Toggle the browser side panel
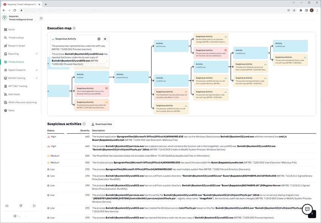Image resolution: width=321 pixels, height=223 pixels. pos(306,10)
